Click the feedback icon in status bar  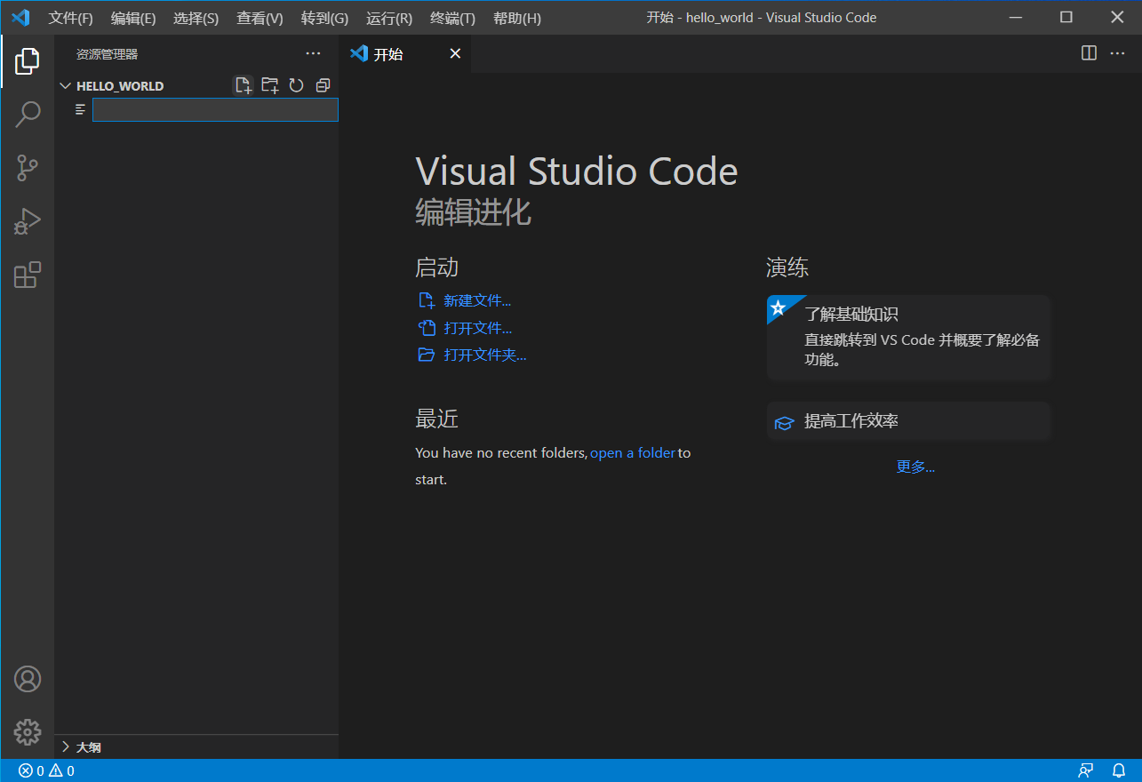click(1085, 770)
